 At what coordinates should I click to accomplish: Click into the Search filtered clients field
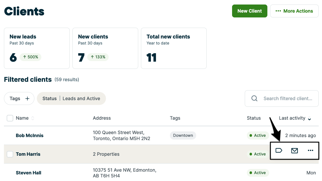pos(288,99)
